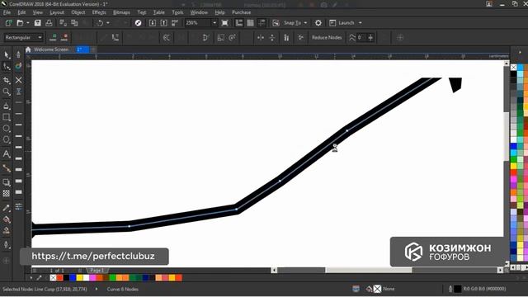Toggle Show guidelines button

click(x=262, y=23)
